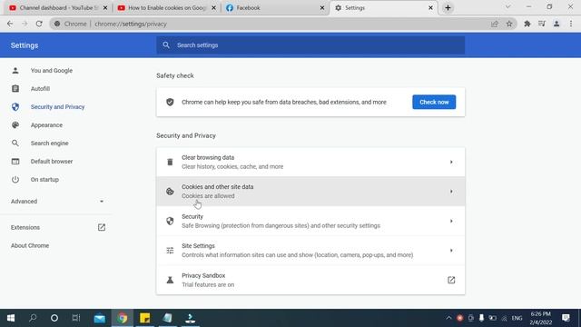Viewport: 581px width, 327px height.
Task: Open Task View on taskbar
Action: tap(76, 318)
